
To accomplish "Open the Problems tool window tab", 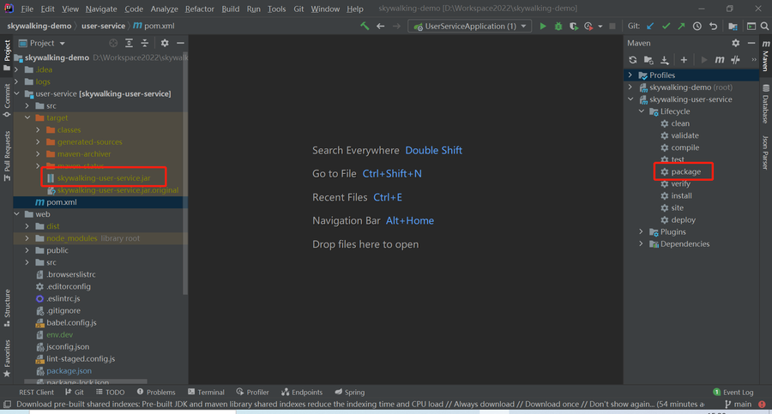I will [156, 393].
